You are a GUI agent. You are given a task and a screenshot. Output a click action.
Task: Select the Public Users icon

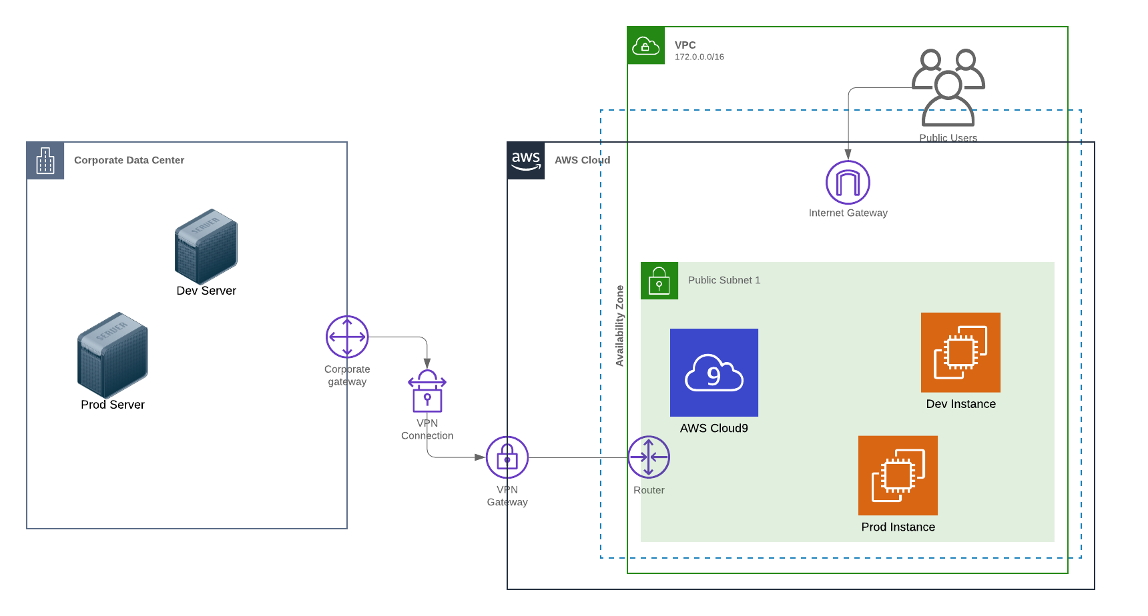[948, 87]
